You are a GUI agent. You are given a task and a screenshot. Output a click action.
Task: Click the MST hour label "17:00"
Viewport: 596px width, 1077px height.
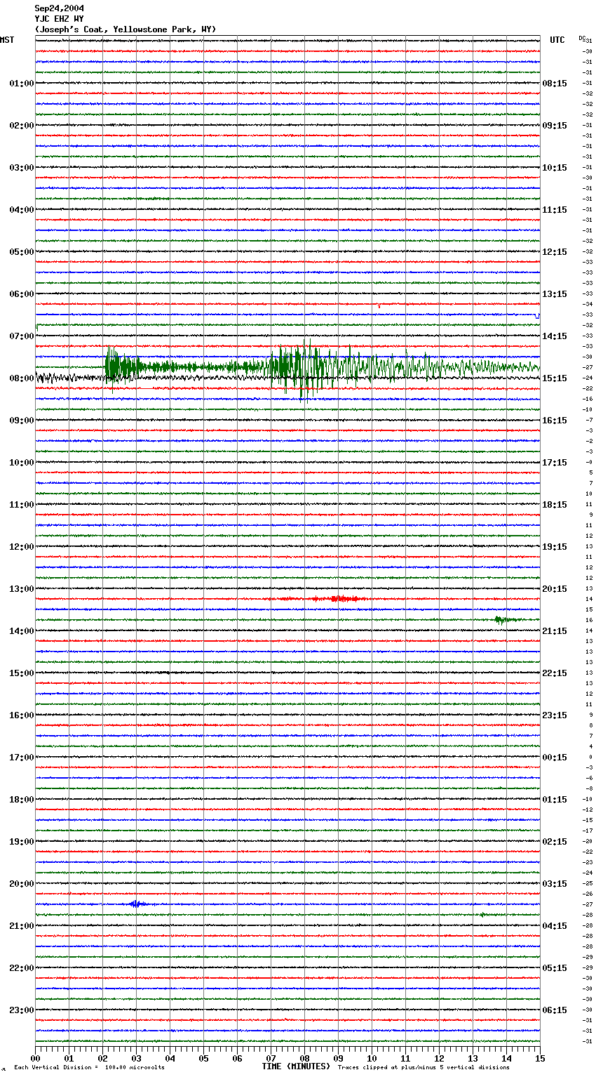point(22,758)
